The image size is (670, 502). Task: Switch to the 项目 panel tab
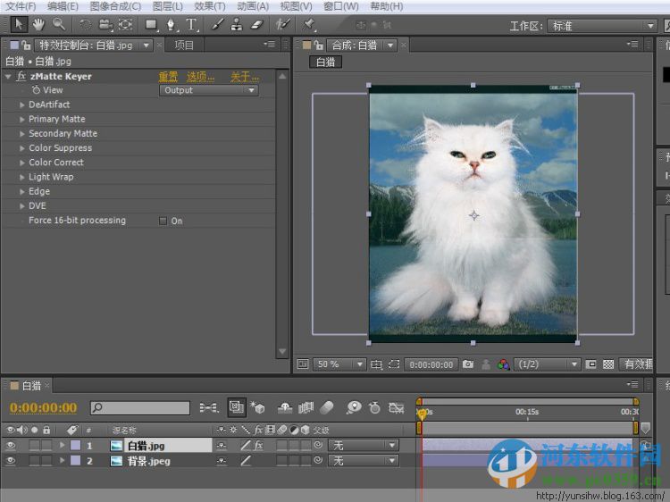pos(183,45)
